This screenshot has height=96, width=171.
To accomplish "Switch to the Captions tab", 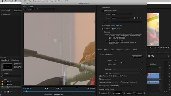I will (128, 50).
